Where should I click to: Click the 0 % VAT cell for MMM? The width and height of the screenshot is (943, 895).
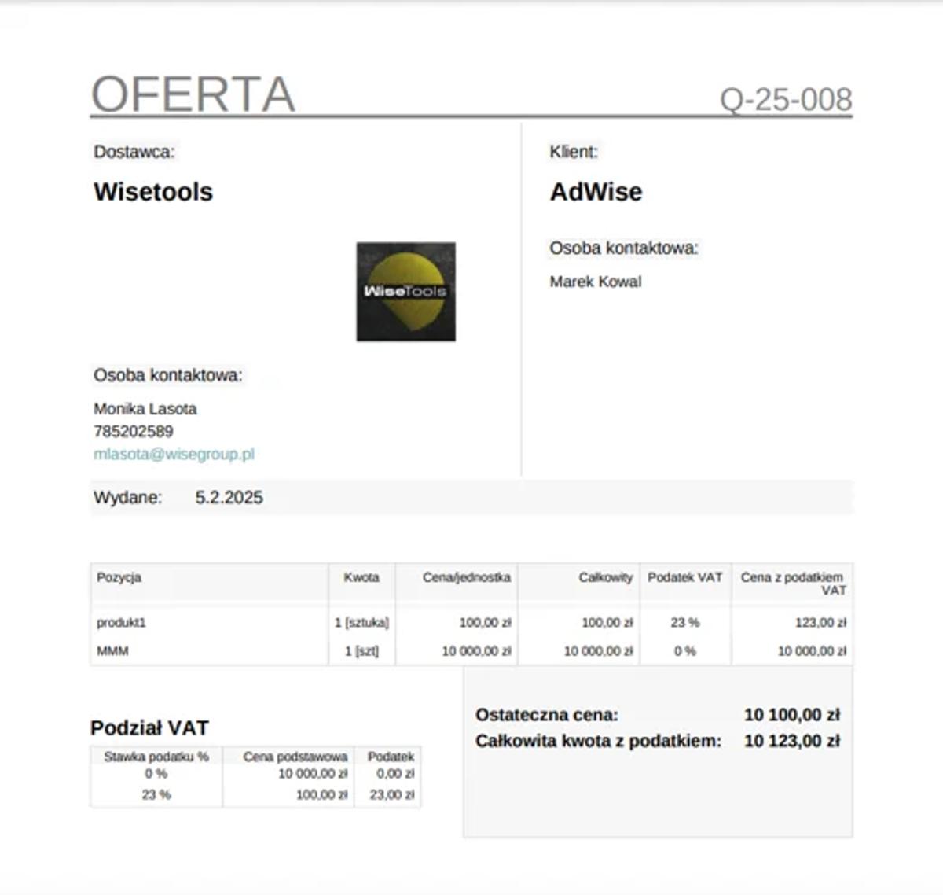[x=685, y=651]
